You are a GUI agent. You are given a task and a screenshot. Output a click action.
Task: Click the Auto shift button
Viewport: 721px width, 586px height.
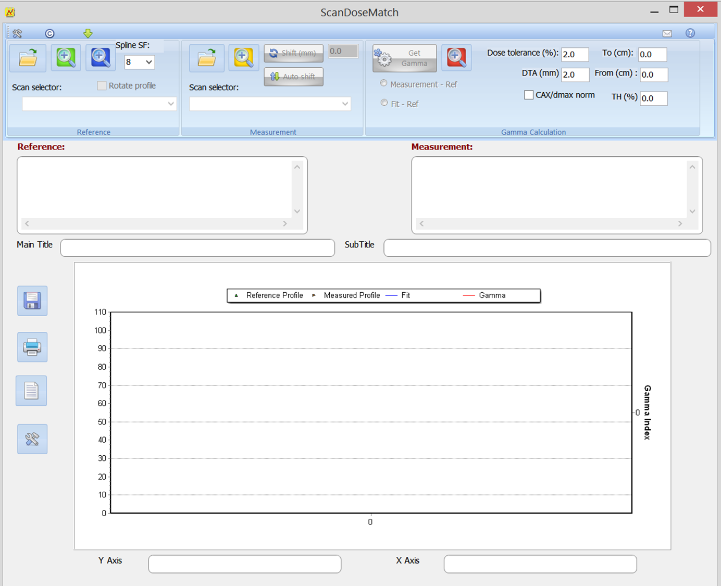pyautogui.click(x=293, y=77)
